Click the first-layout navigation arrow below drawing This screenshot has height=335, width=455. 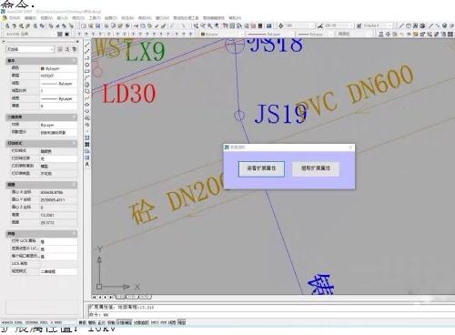[x=95, y=297]
